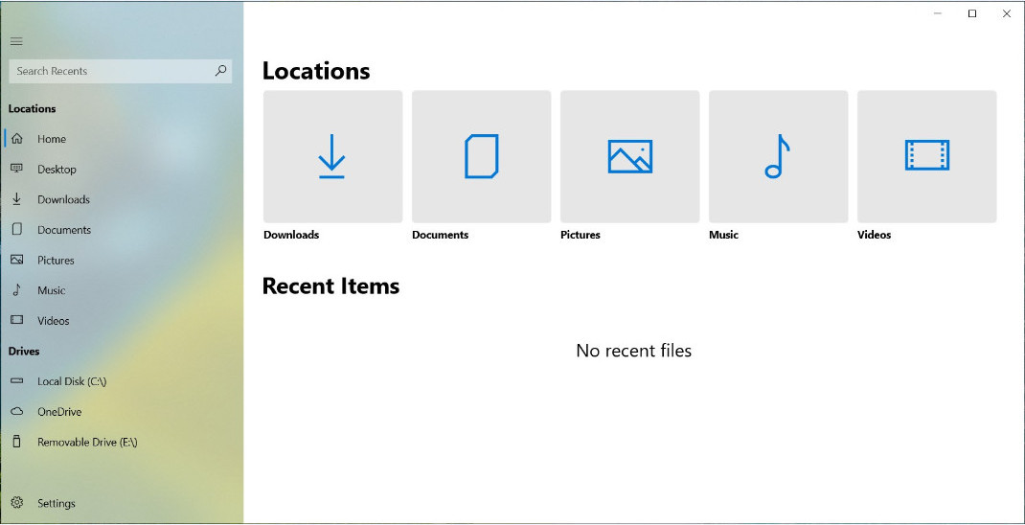This screenshot has width=1025, height=525.
Task: Click the Removable Drive USB icon
Action: click(x=17, y=442)
